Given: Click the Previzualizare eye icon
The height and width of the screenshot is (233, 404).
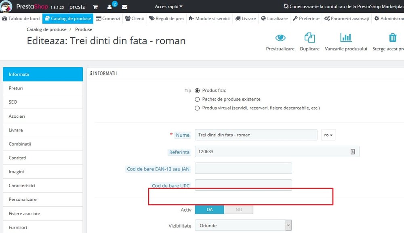Looking at the screenshot, I should 280,38.
